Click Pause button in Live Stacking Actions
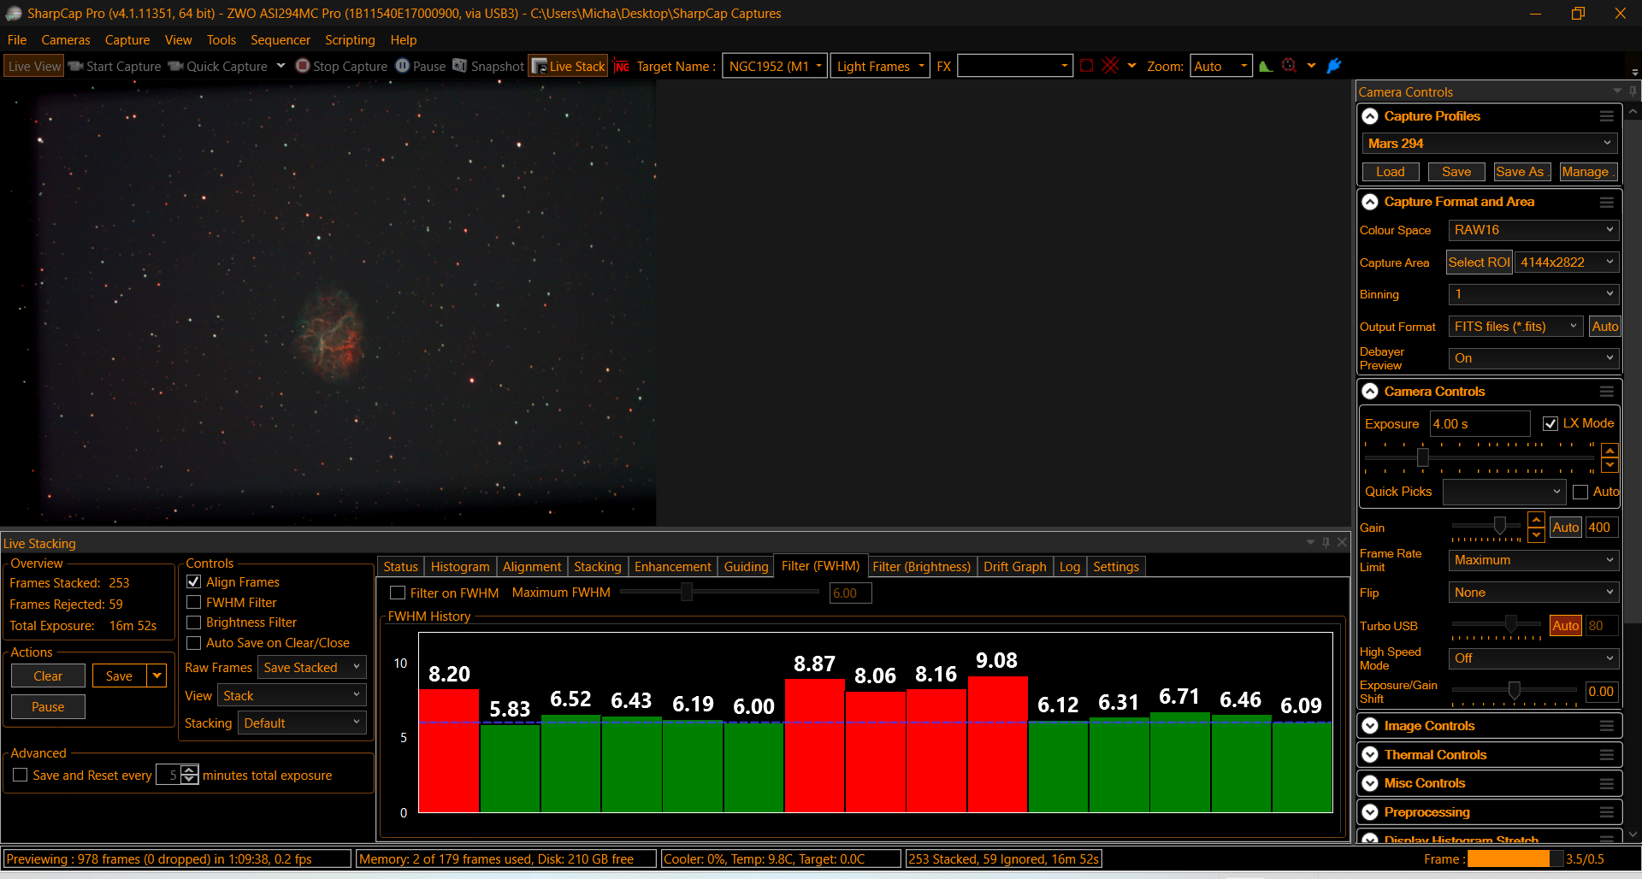Screen dimensions: 1642x879 (x=48, y=707)
